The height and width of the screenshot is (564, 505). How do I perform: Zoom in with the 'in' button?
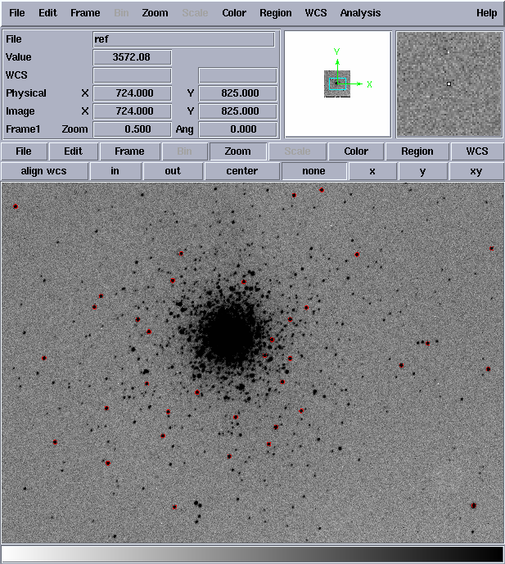click(x=115, y=171)
